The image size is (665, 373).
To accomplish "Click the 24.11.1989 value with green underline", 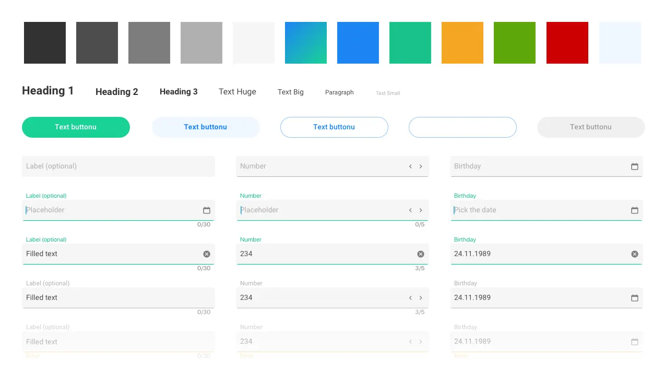I will pos(472,254).
